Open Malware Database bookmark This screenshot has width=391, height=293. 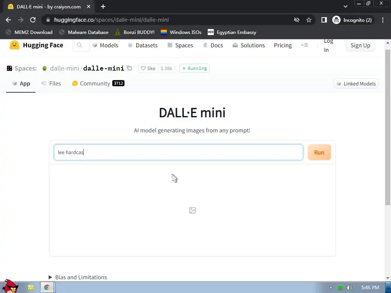[84, 32]
